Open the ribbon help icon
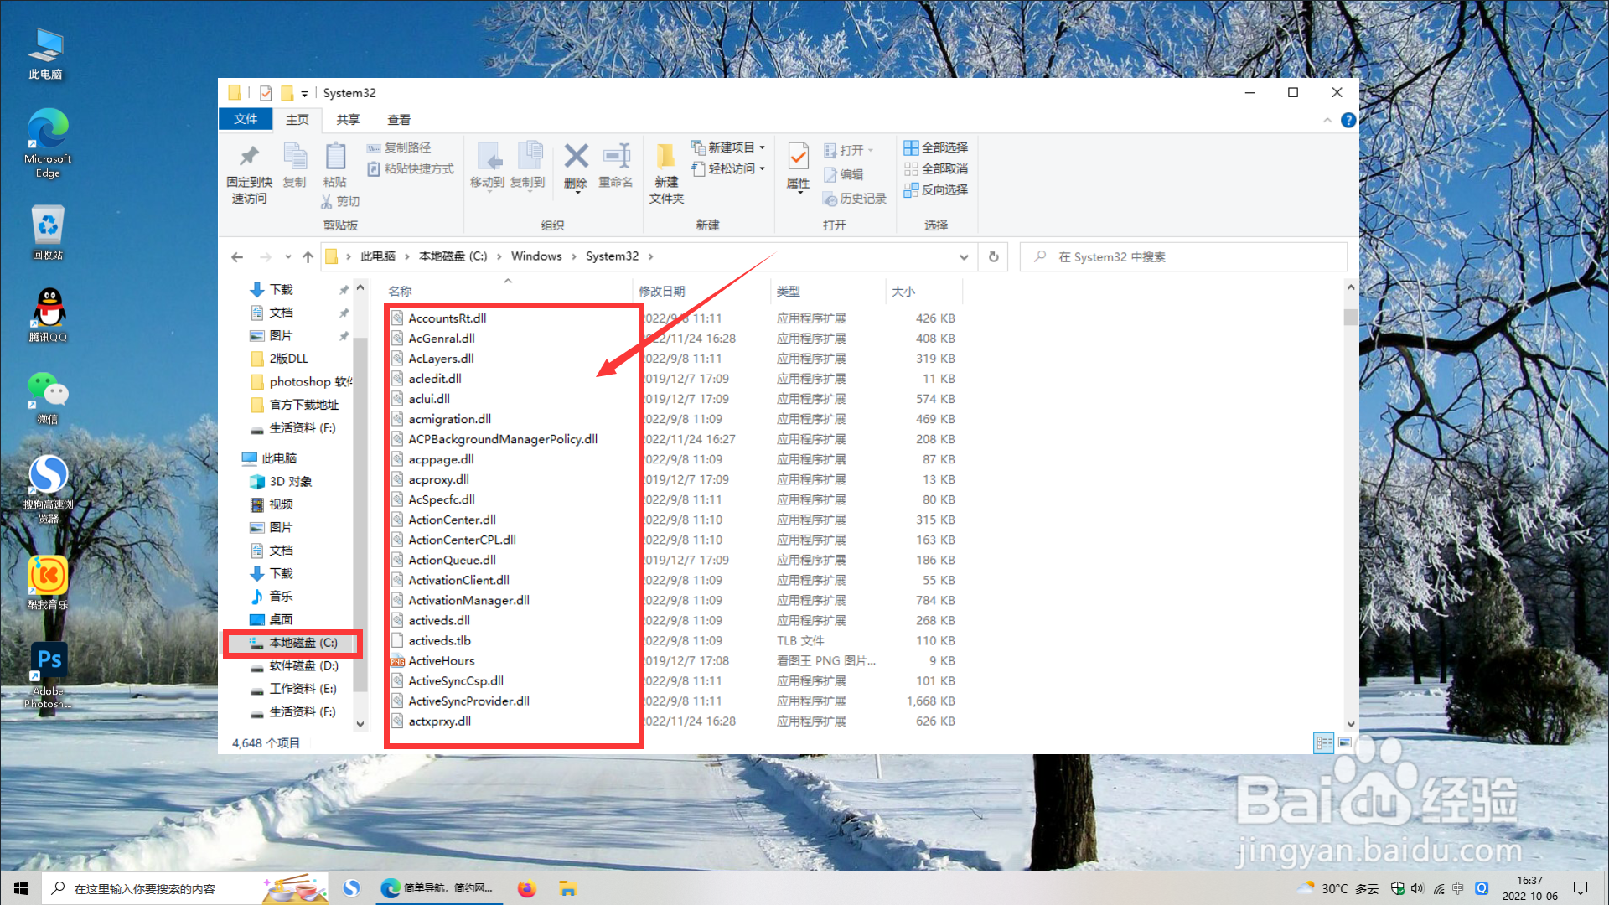1609x905 pixels. pyautogui.click(x=1348, y=120)
